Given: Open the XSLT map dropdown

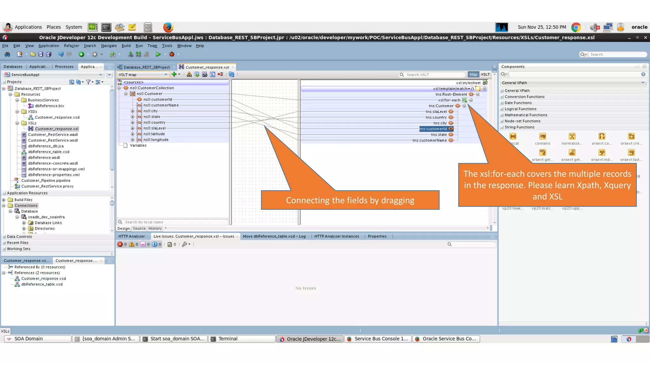Looking at the screenshot, I should click(143, 75).
